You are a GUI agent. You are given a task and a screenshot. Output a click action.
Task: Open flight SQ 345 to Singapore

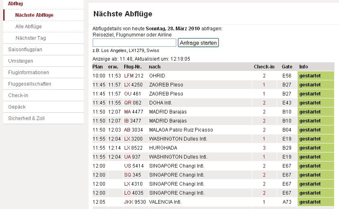[x=132, y=175]
